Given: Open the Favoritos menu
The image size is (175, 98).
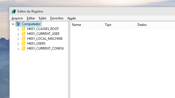Looking at the screenshot, I should point(57,18).
